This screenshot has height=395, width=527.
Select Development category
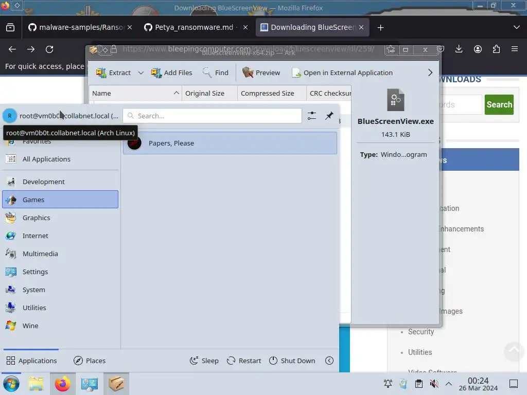60,182
